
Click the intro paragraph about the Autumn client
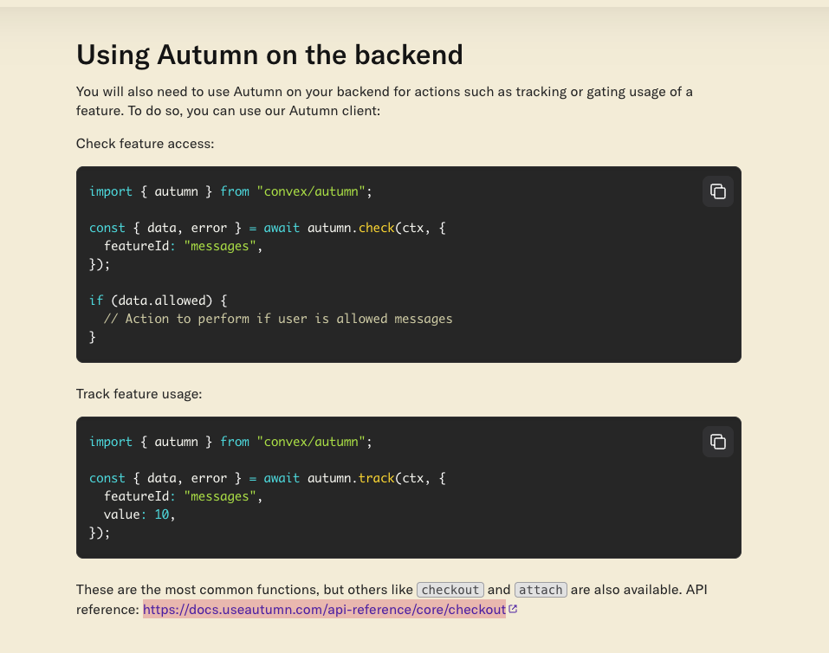tap(384, 101)
